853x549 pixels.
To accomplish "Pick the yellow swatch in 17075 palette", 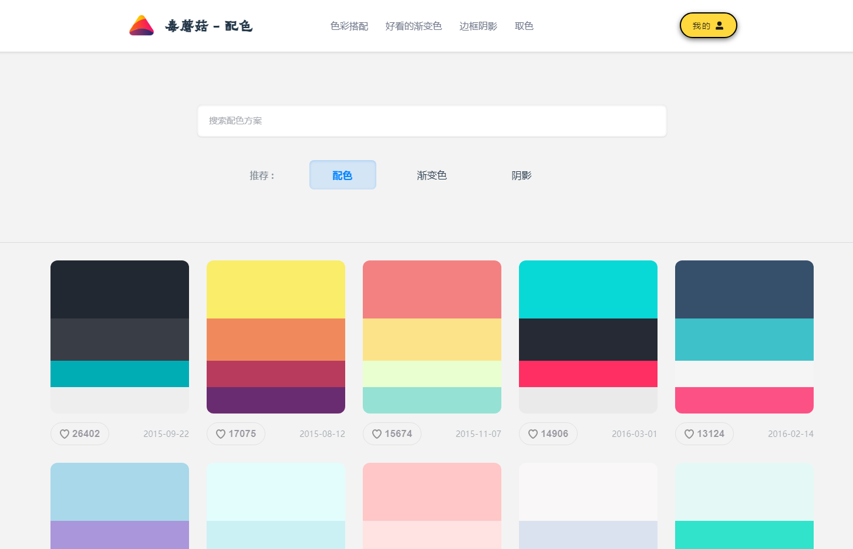I will (276, 289).
